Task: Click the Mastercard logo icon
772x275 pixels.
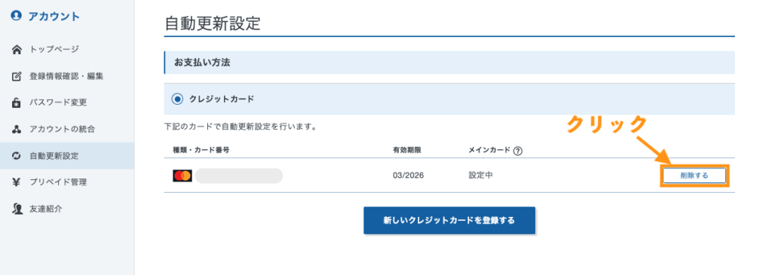Action: pos(182,176)
